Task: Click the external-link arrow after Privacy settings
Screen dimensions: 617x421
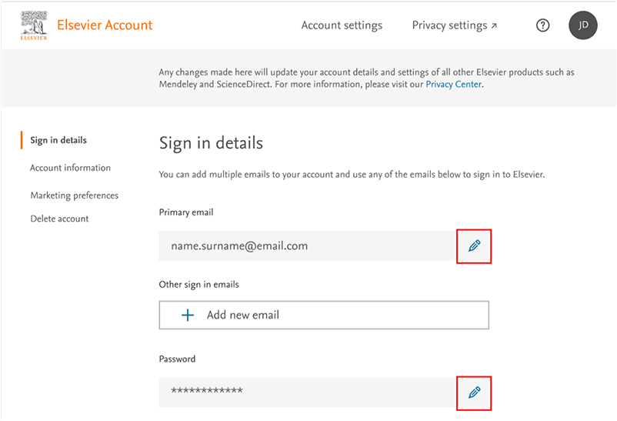Action: pyautogui.click(x=494, y=26)
